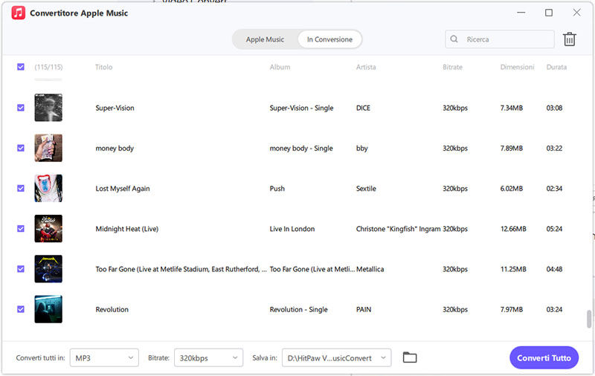Open the Salva in path dropdown
The height and width of the screenshot is (376, 595).
pyautogui.click(x=337, y=358)
